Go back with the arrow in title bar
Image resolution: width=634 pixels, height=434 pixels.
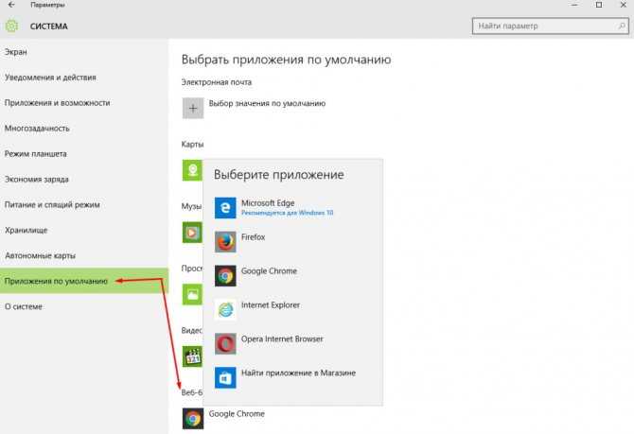[11, 5]
